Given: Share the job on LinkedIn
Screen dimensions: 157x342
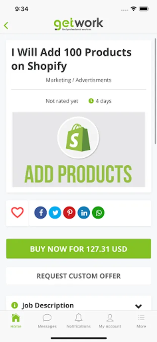Looking at the screenshot, I should click(x=84, y=213).
